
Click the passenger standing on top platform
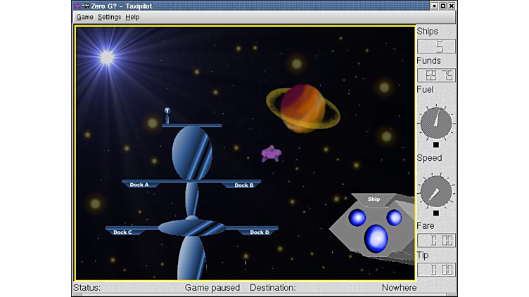(x=167, y=114)
